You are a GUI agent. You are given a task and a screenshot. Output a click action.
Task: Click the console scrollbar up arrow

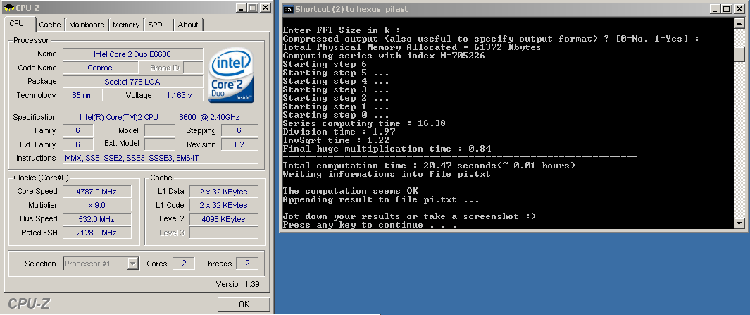pyautogui.click(x=739, y=23)
